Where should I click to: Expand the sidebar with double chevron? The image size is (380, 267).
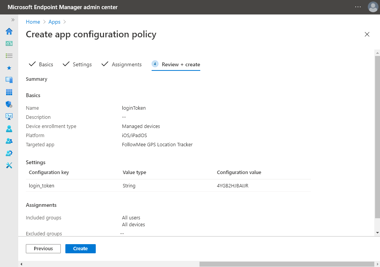click(13, 20)
